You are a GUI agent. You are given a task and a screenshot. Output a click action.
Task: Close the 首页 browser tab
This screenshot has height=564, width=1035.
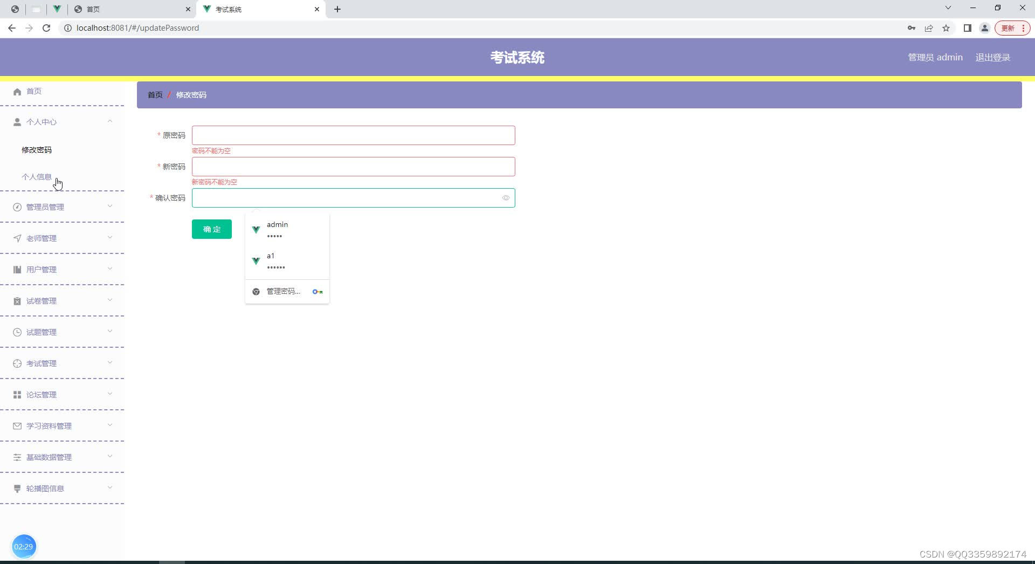[x=188, y=9]
